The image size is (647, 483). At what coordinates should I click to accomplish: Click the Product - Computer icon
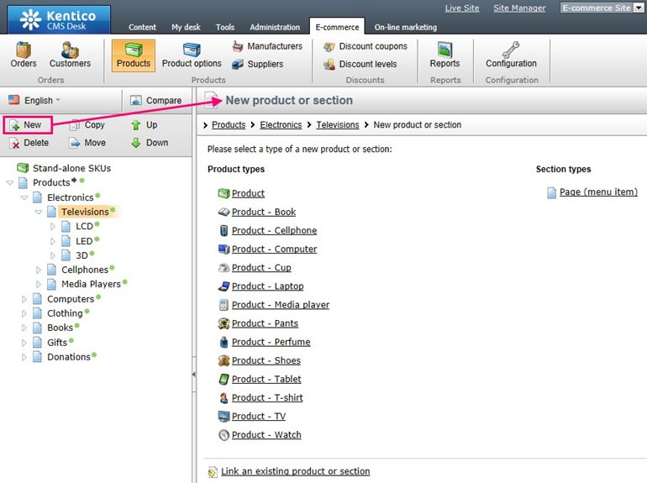click(224, 249)
